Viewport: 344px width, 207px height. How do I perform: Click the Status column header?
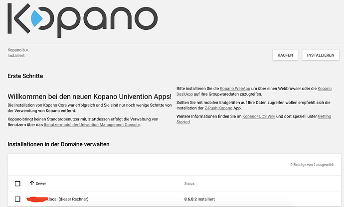[189, 184]
